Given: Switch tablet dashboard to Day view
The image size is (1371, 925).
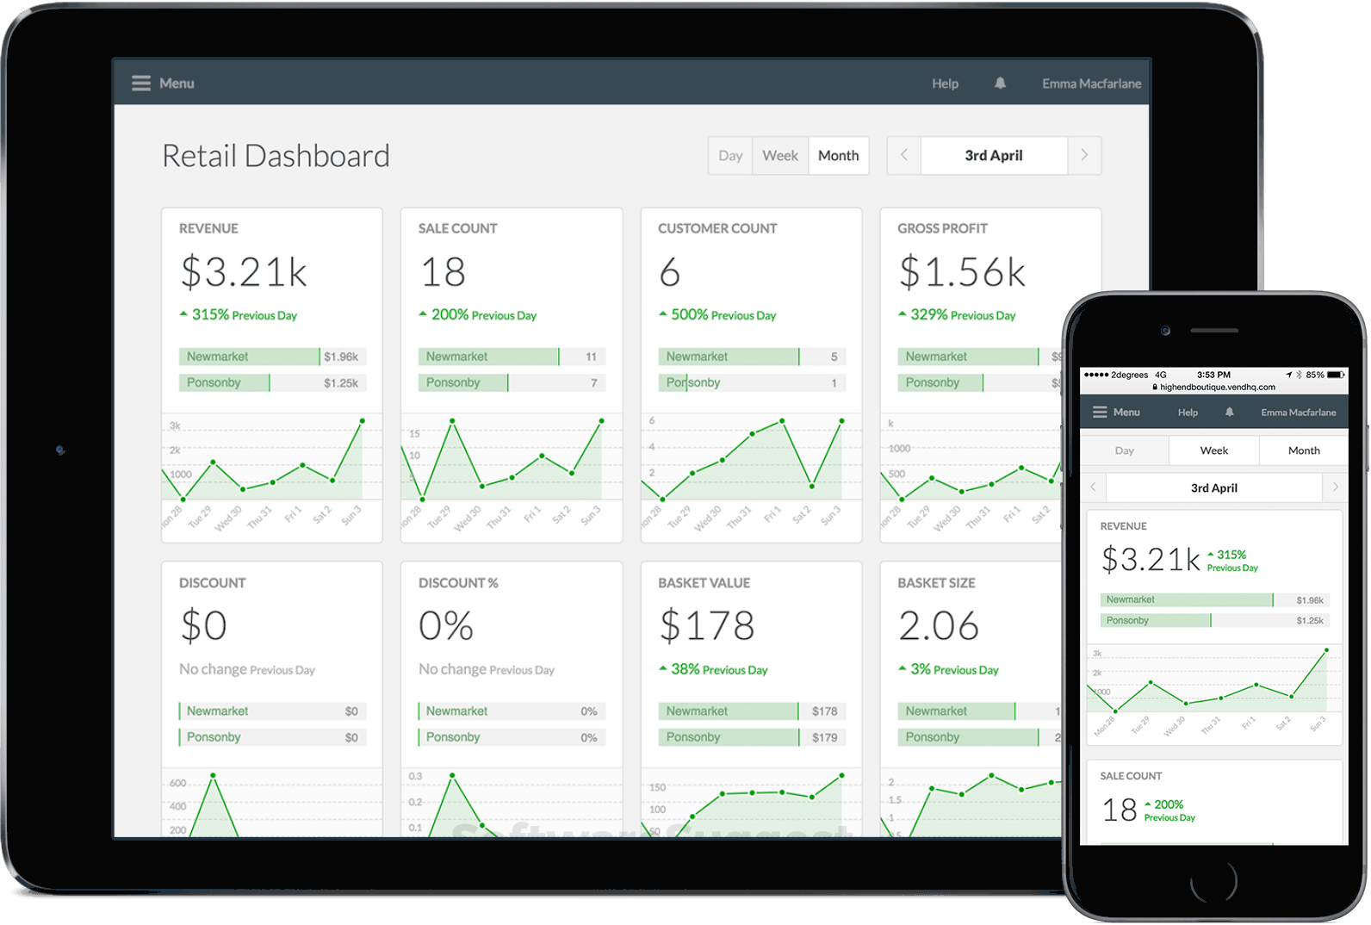Looking at the screenshot, I should click(x=730, y=156).
